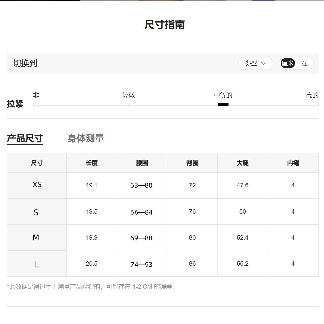The width and height of the screenshot is (324, 324).
Task: Click hip value 80
Action: point(192,238)
